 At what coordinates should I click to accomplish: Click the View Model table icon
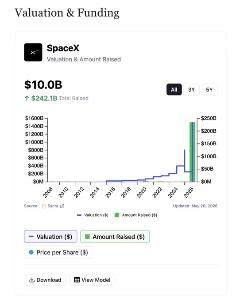(x=77, y=280)
